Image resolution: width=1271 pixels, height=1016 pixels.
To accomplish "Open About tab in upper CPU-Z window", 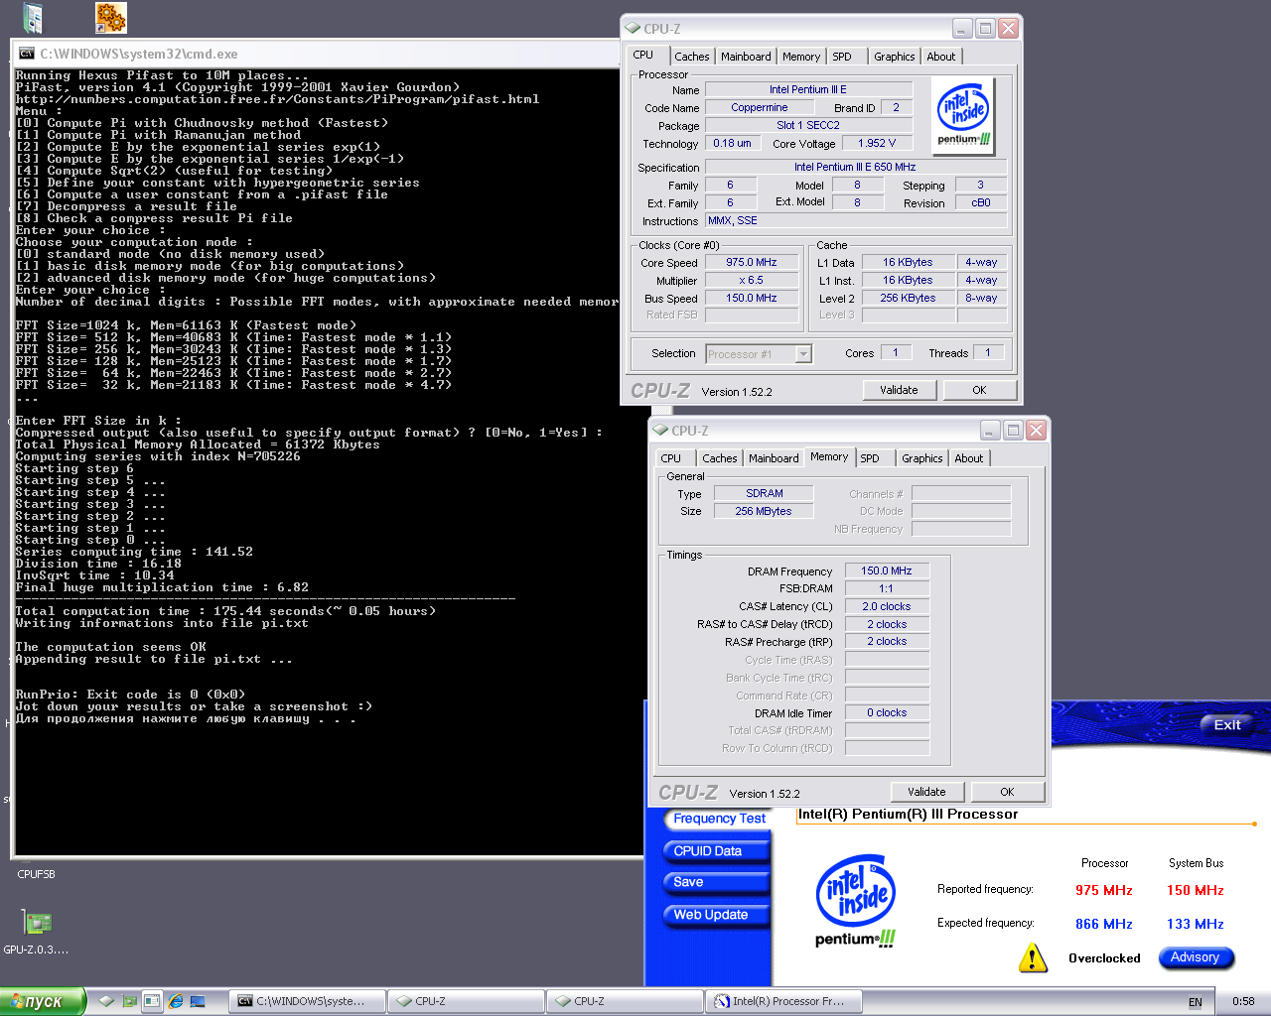I will (x=941, y=58).
